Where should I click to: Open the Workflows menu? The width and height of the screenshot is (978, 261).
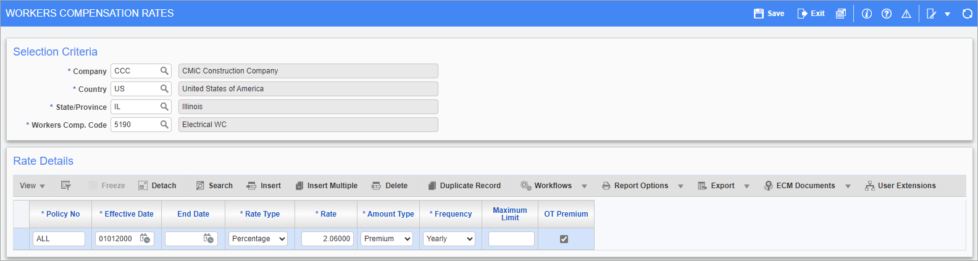546,186
